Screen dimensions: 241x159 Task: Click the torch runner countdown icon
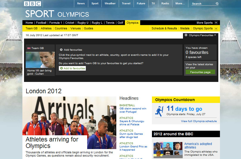click(159, 111)
